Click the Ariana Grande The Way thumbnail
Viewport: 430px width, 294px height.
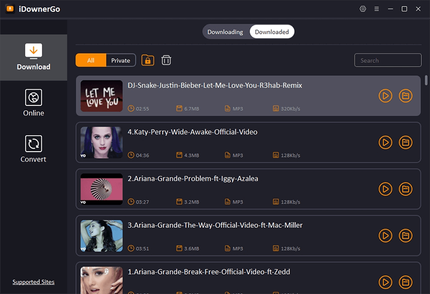[102, 235]
